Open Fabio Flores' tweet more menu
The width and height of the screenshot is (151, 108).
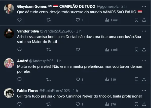point(144,90)
